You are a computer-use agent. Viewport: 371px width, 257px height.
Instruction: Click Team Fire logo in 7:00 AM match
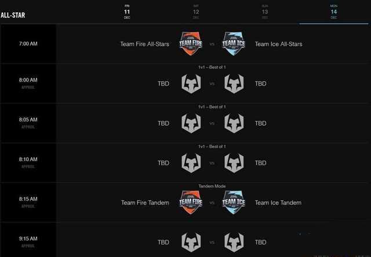(x=191, y=43)
